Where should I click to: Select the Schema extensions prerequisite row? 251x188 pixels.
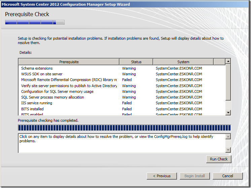(37, 68)
